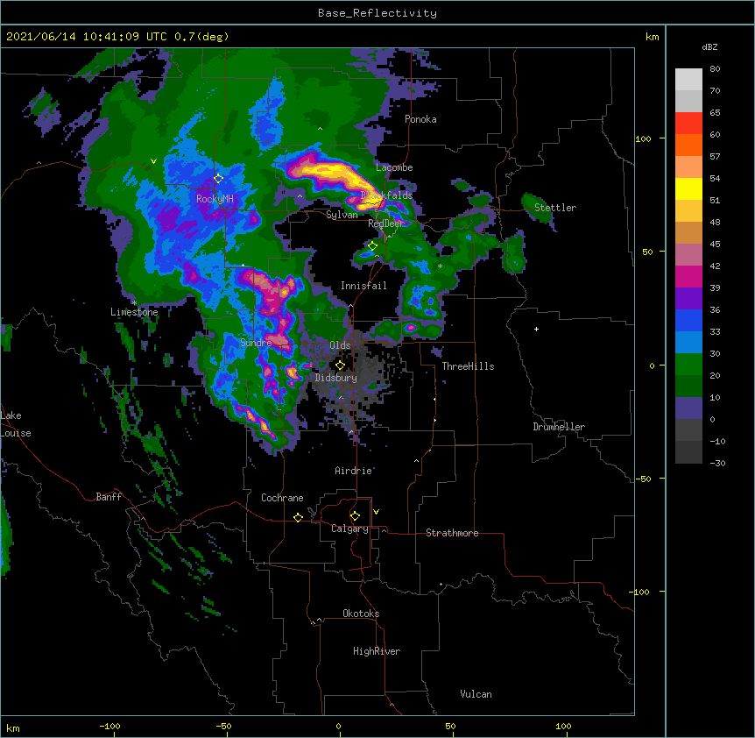Select the white 70-80 dBZ legend swatch
755x738 pixels.
point(688,80)
